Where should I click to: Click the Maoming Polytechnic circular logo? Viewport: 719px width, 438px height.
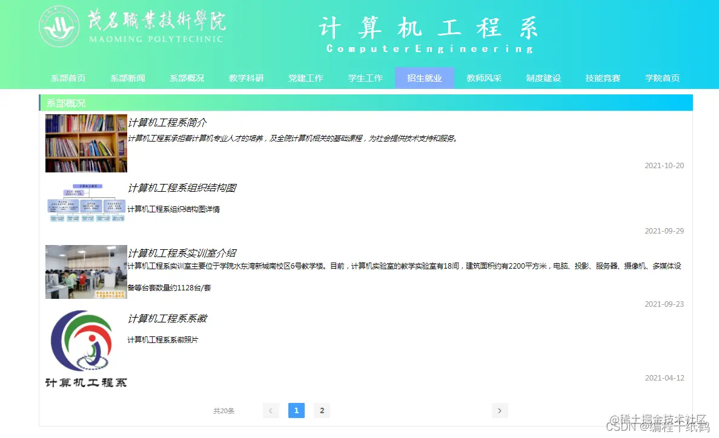point(59,27)
